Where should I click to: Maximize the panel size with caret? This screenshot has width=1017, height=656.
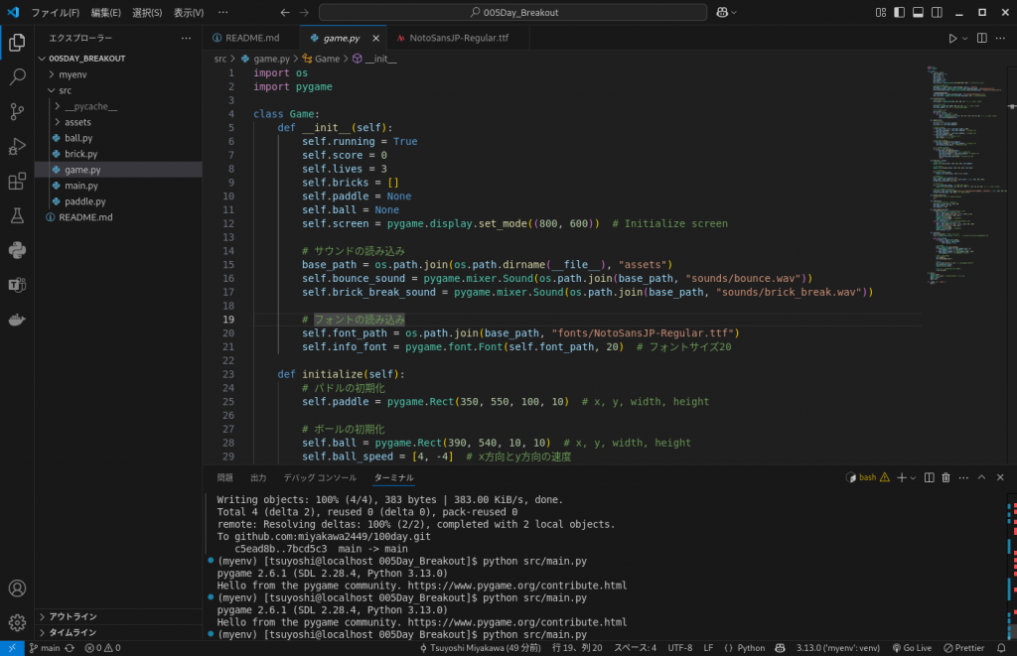[x=981, y=477]
